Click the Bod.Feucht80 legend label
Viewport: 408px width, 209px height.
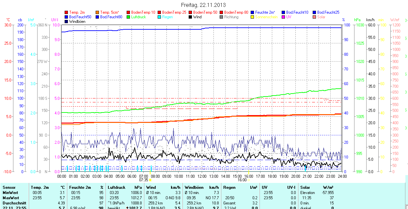point(111,17)
